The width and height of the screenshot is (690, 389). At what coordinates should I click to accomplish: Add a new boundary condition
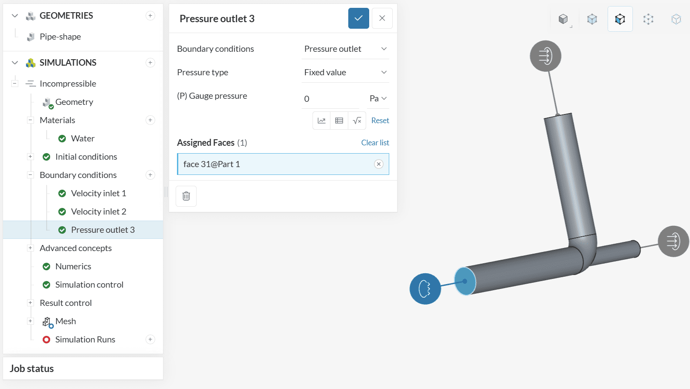tap(150, 175)
